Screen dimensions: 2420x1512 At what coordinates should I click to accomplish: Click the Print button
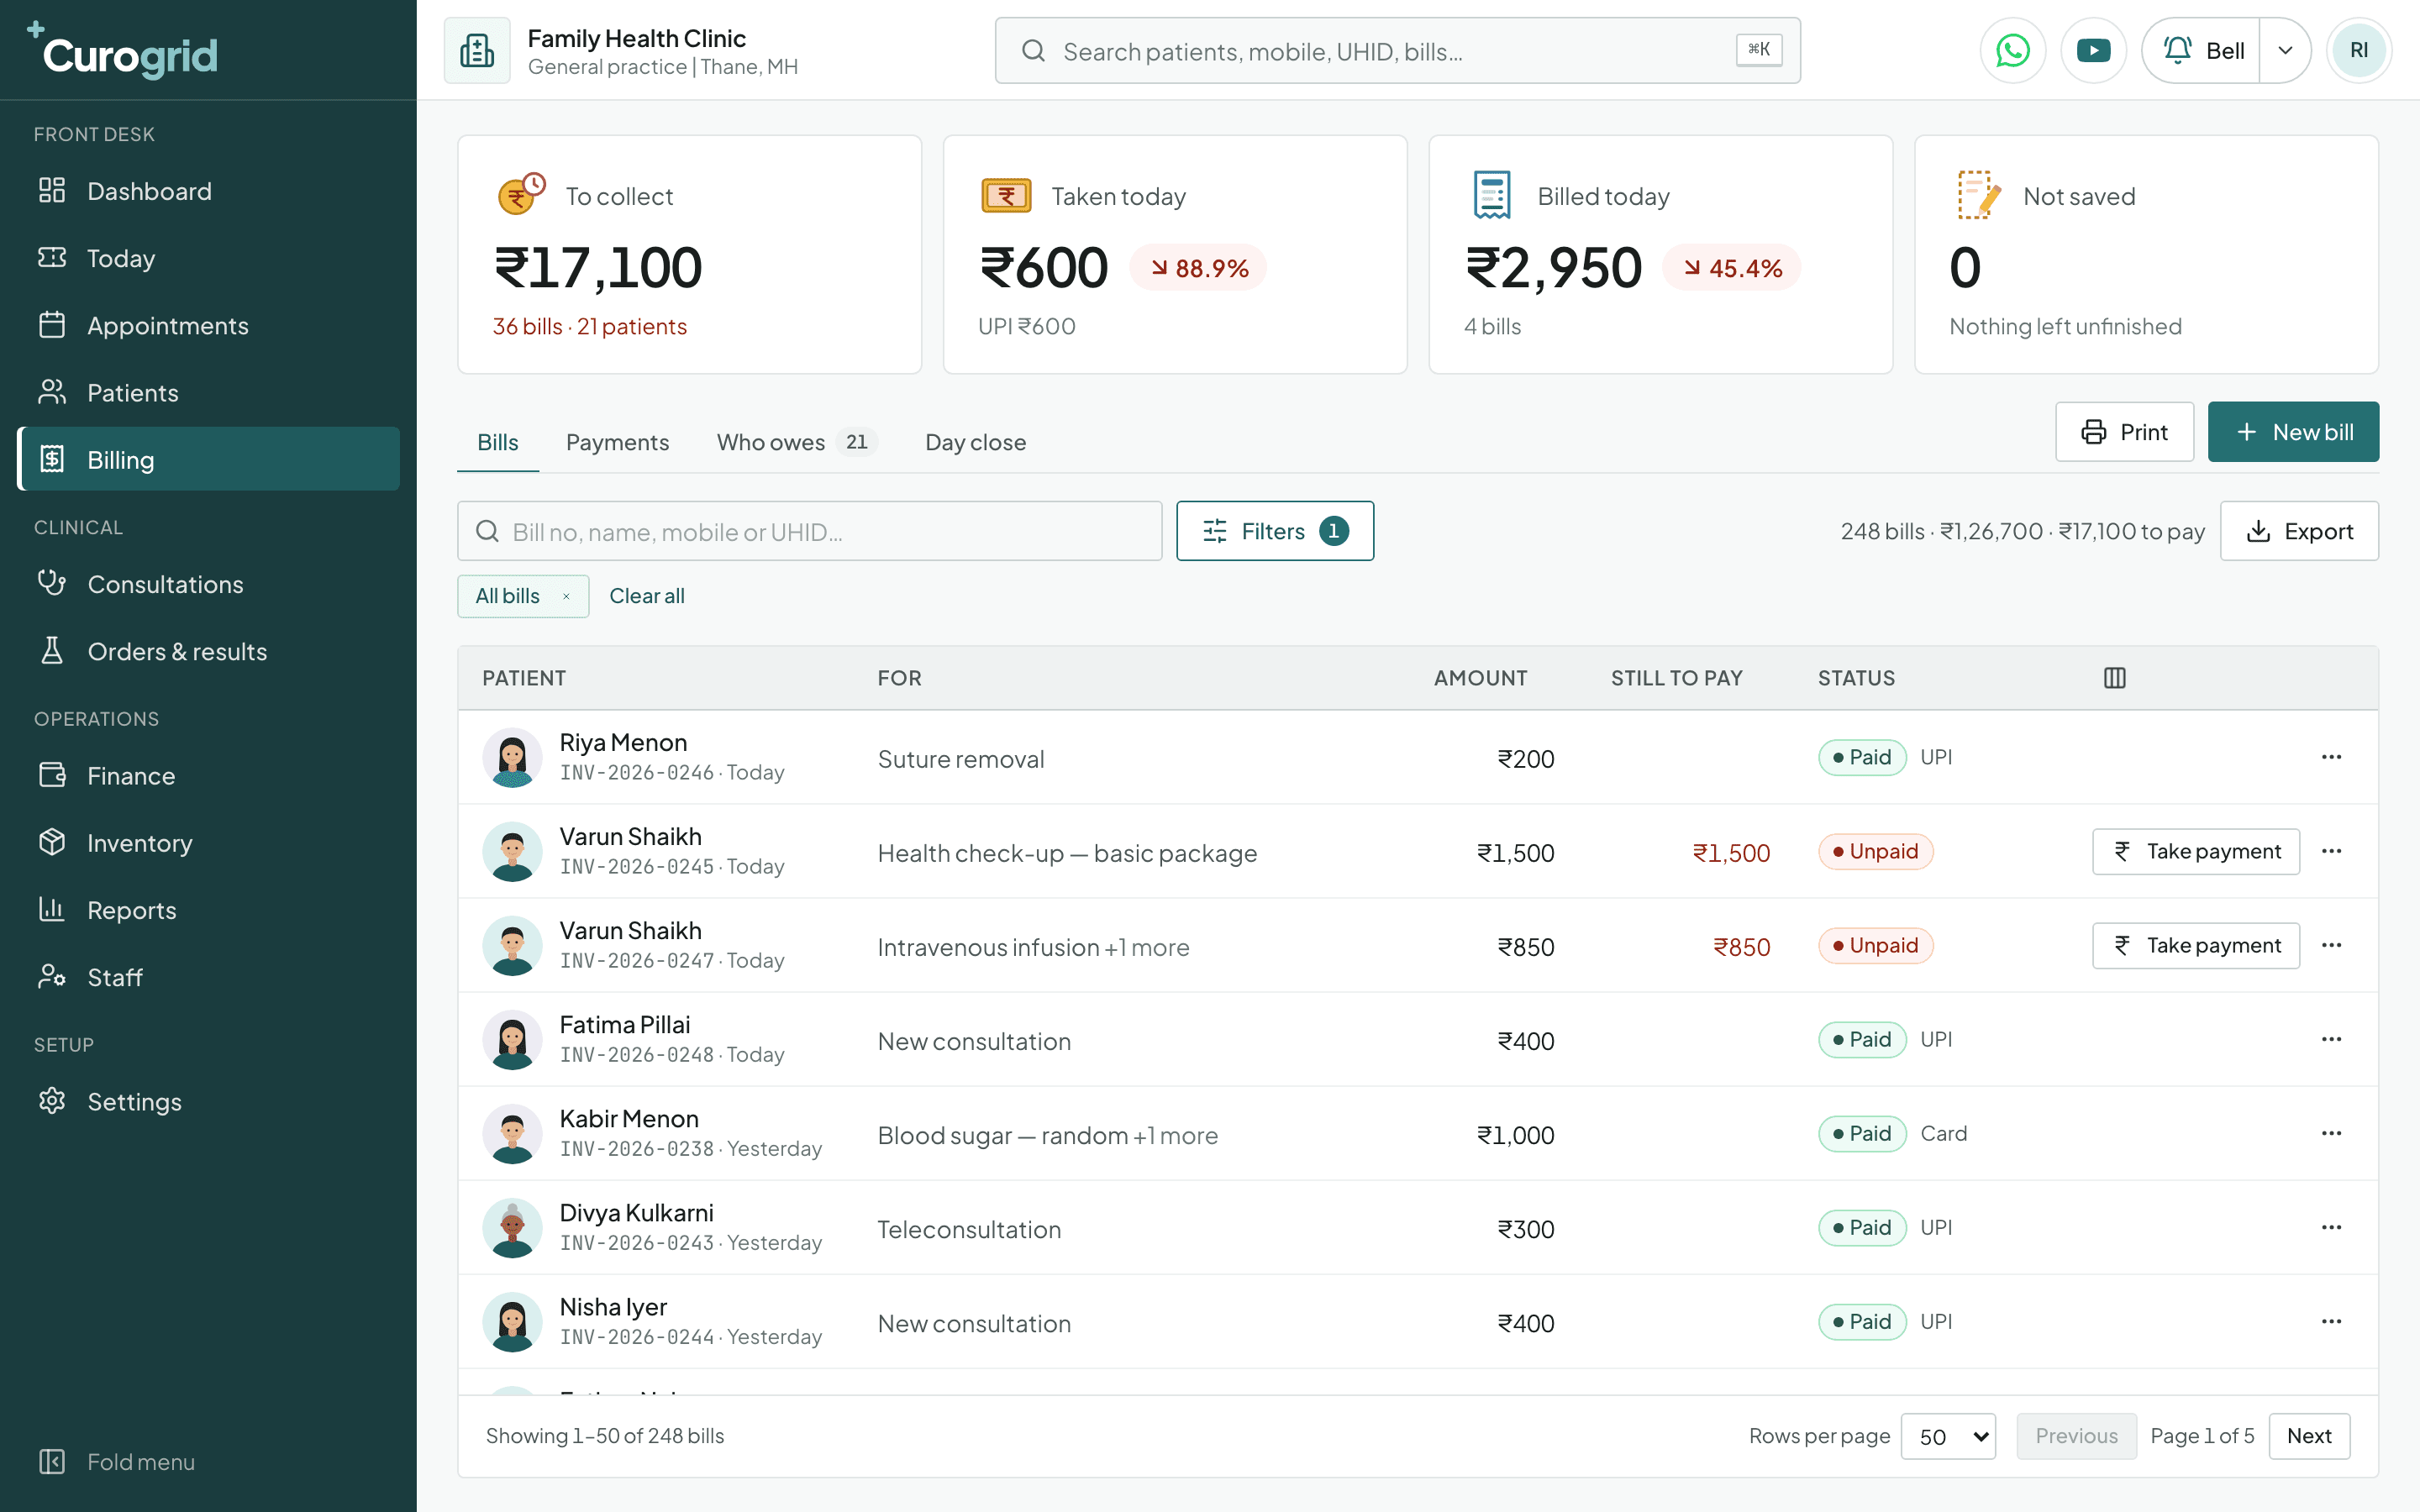[2124, 432]
